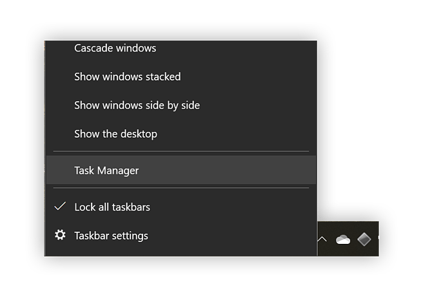Click the highlighted Task Manager row
Viewport: 421px width, 298px height.
[x=181, y=171]
